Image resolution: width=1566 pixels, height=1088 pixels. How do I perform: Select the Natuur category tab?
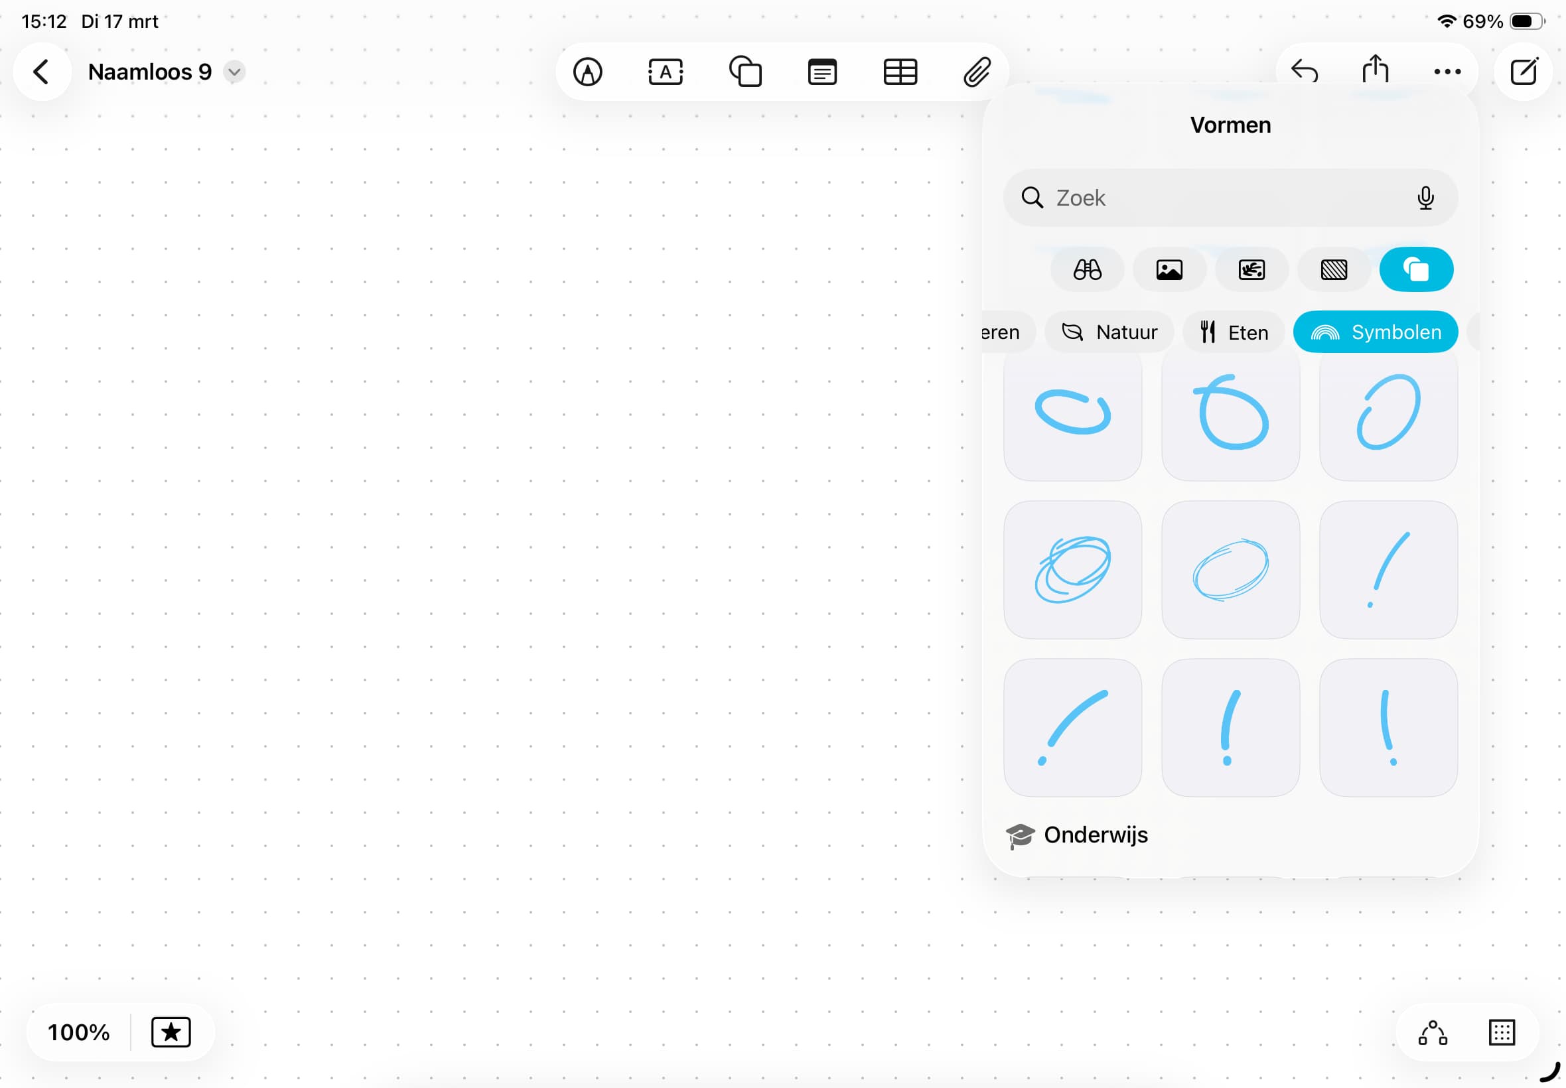[x=1110, y=332]
